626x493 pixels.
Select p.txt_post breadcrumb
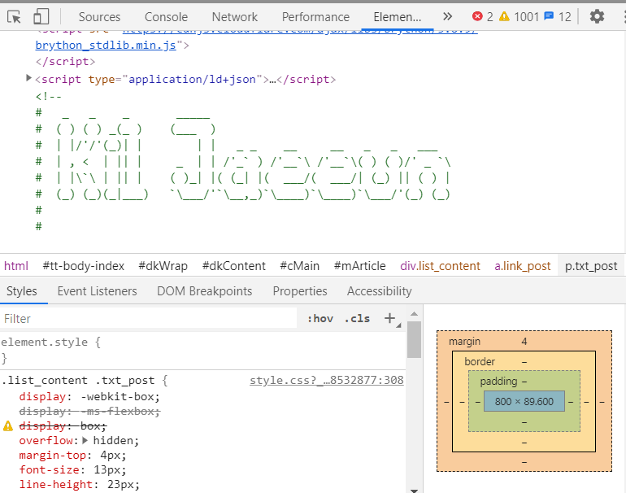point(591,266)
